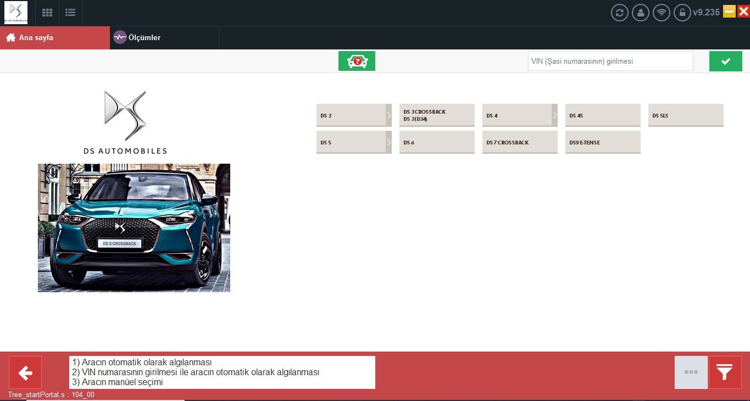Select the DS 9 E-TENSE model button
Screen dimensions: 750x401
(x=603, y=142)
